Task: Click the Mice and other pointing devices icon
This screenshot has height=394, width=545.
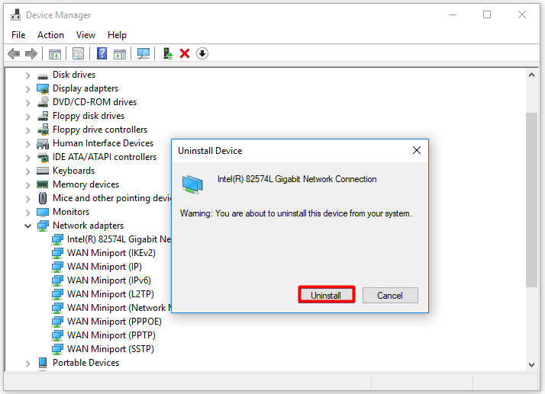Action: [43, 198]
